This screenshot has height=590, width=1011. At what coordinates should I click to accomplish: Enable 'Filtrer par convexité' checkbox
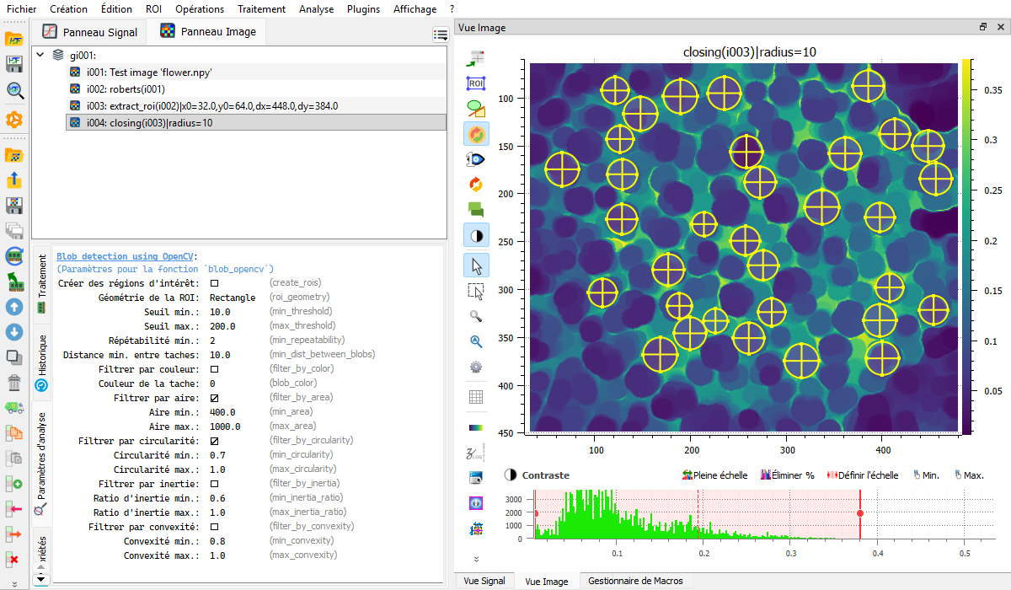[215, 527]
